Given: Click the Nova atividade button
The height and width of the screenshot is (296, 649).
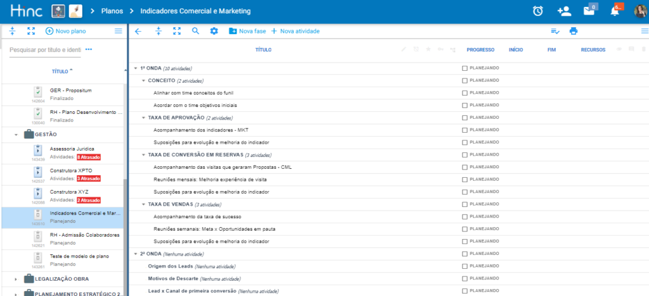Looking at the screenshot, I should [x=295, y=31].
